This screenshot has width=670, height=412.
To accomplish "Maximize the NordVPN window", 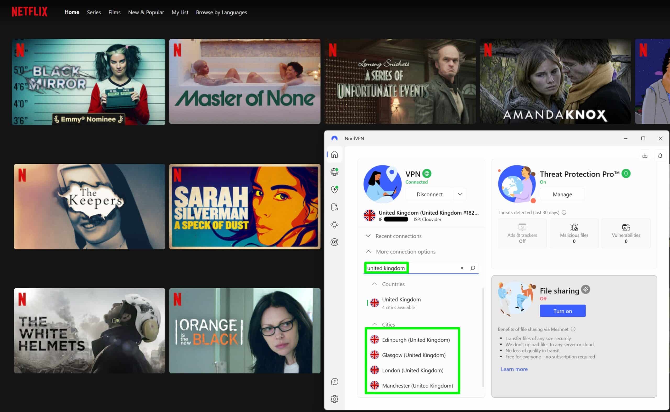I will coord(643,139).
